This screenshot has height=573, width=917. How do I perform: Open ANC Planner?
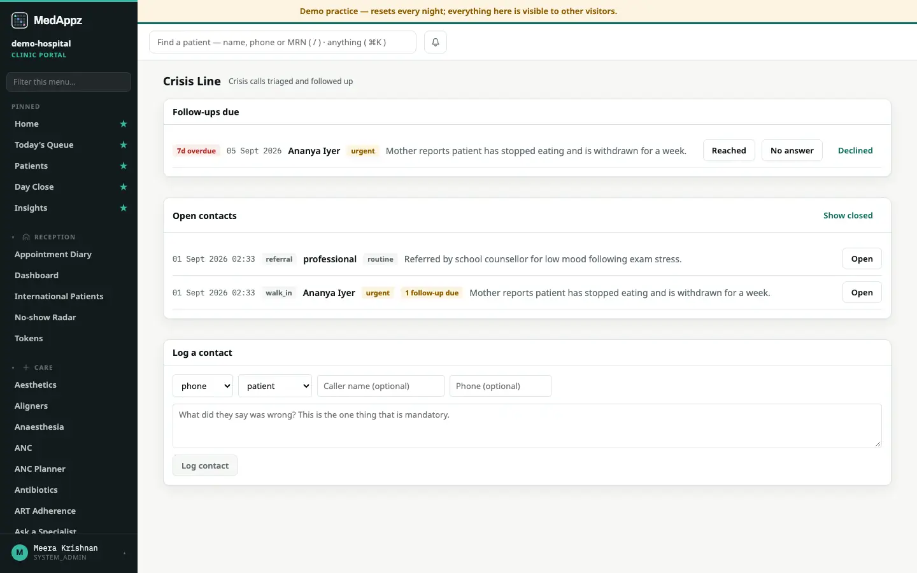(40, 469)
